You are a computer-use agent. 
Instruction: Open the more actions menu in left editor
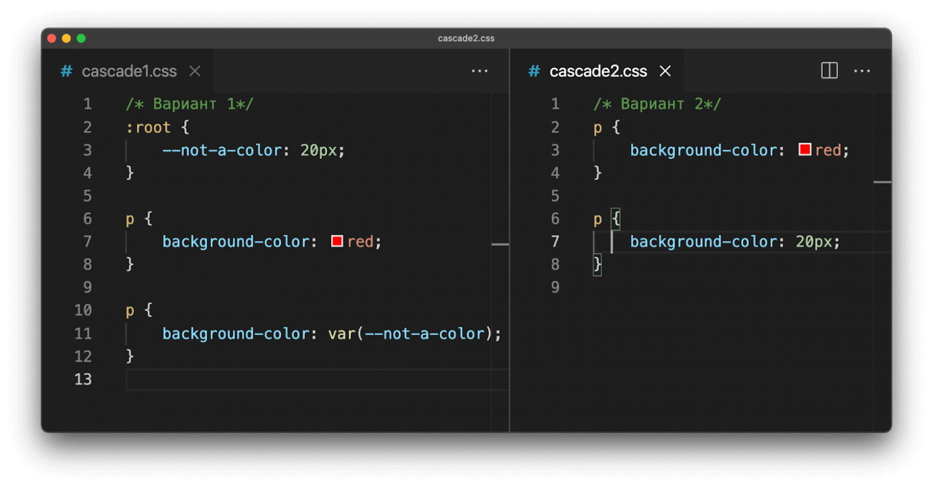[x=480, y=71]
